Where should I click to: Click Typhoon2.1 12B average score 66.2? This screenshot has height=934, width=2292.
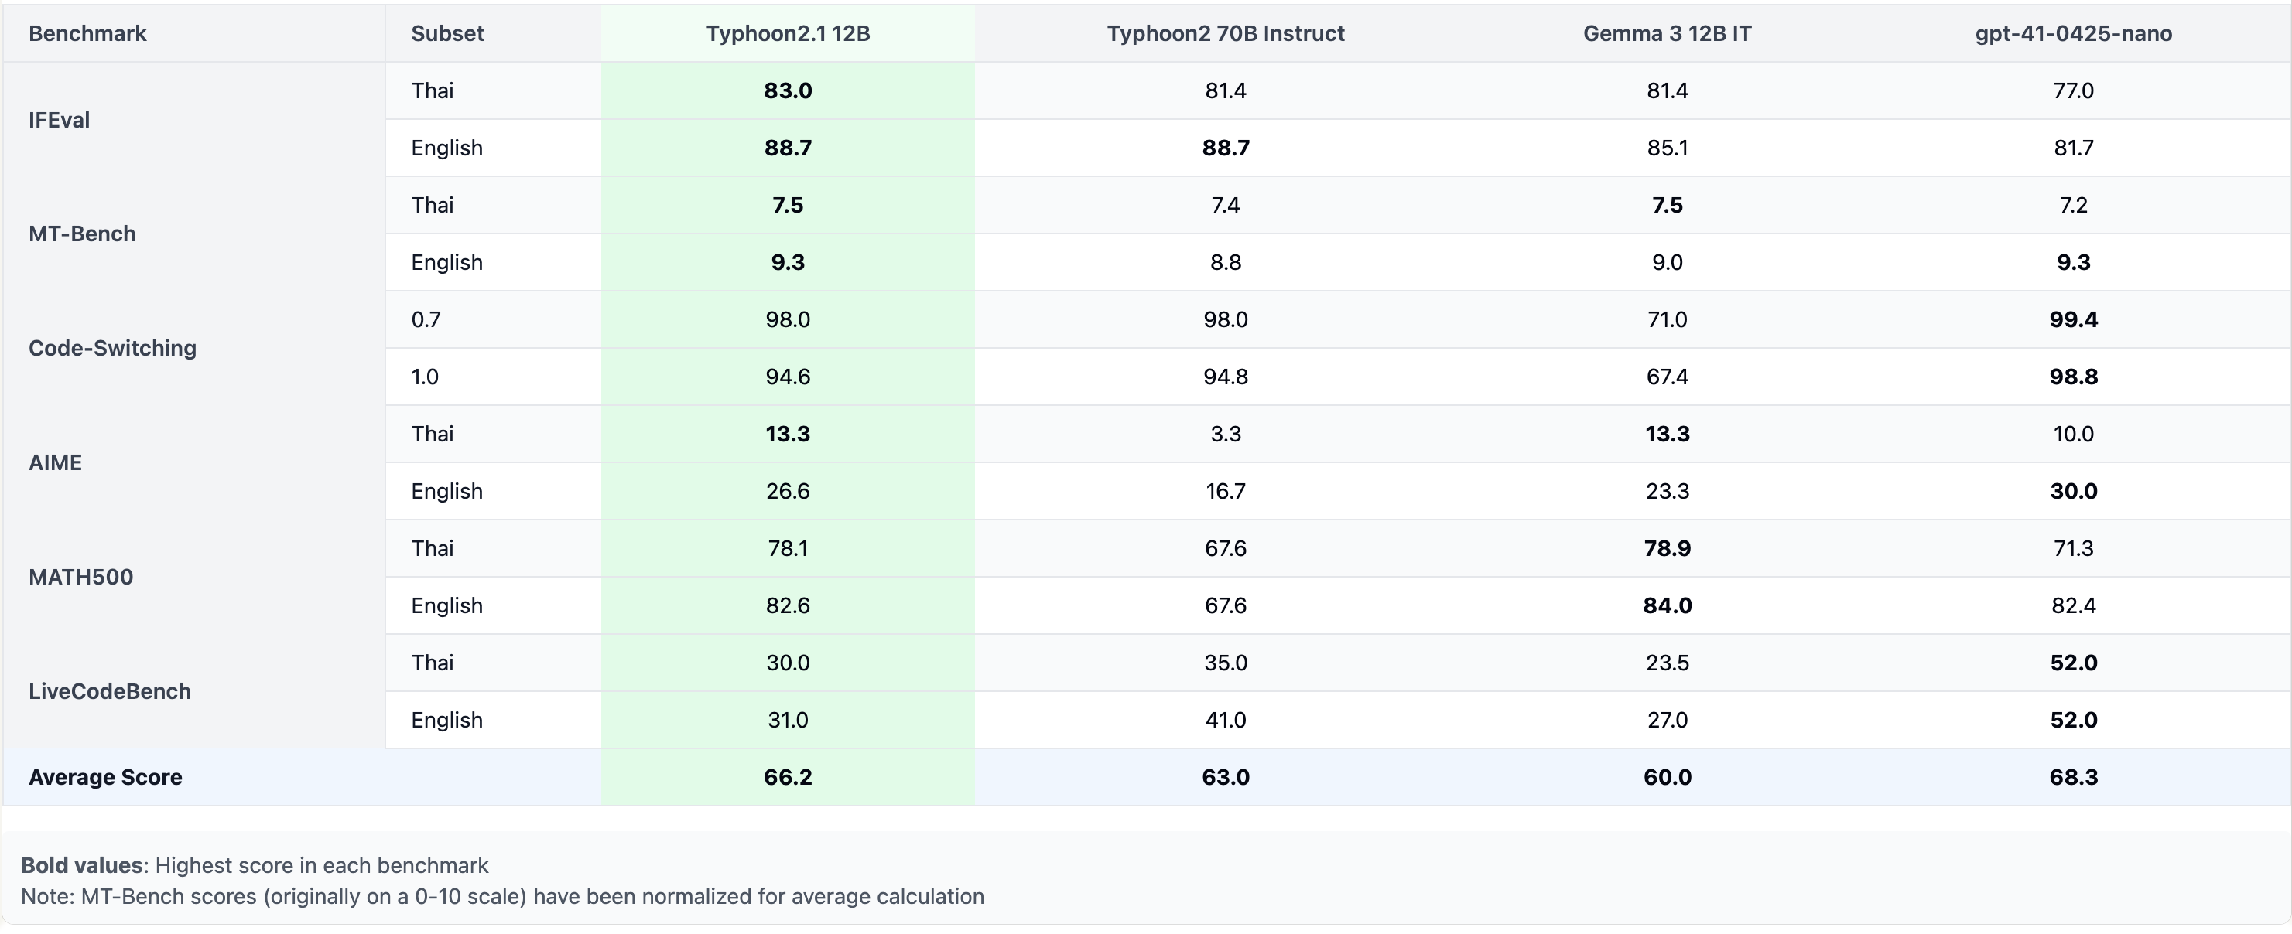tap(788, 778)
